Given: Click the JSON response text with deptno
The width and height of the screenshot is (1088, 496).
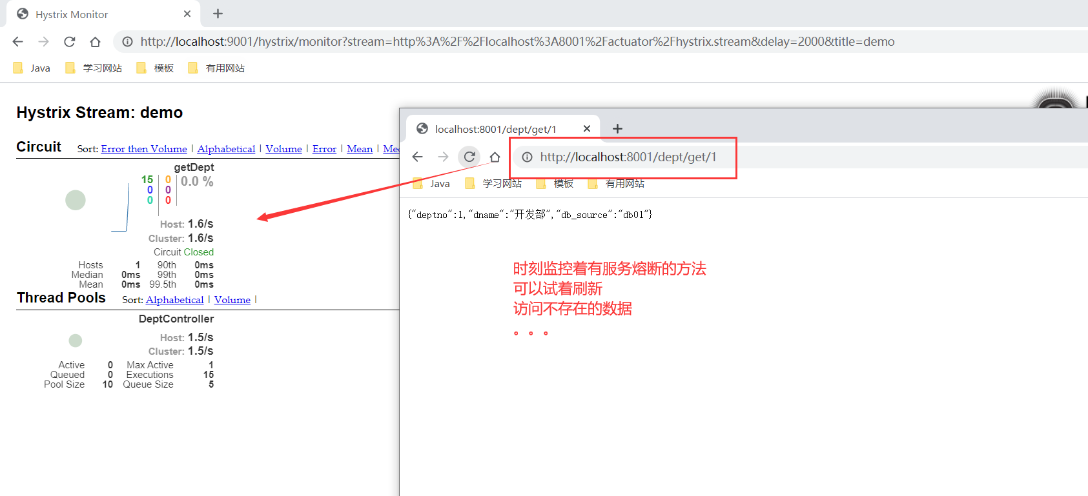Looking at the screenshot, I should point(530,215).
